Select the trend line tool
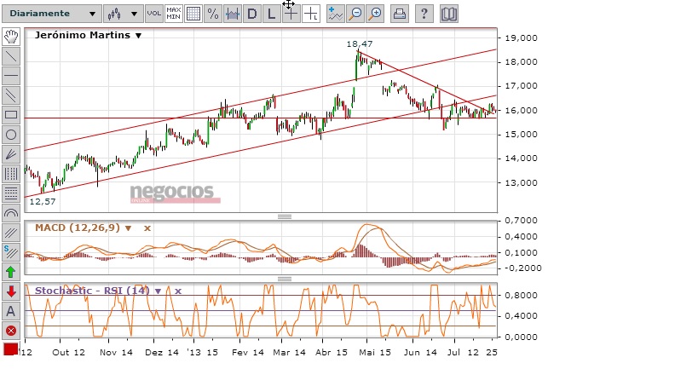 (11, 56)
